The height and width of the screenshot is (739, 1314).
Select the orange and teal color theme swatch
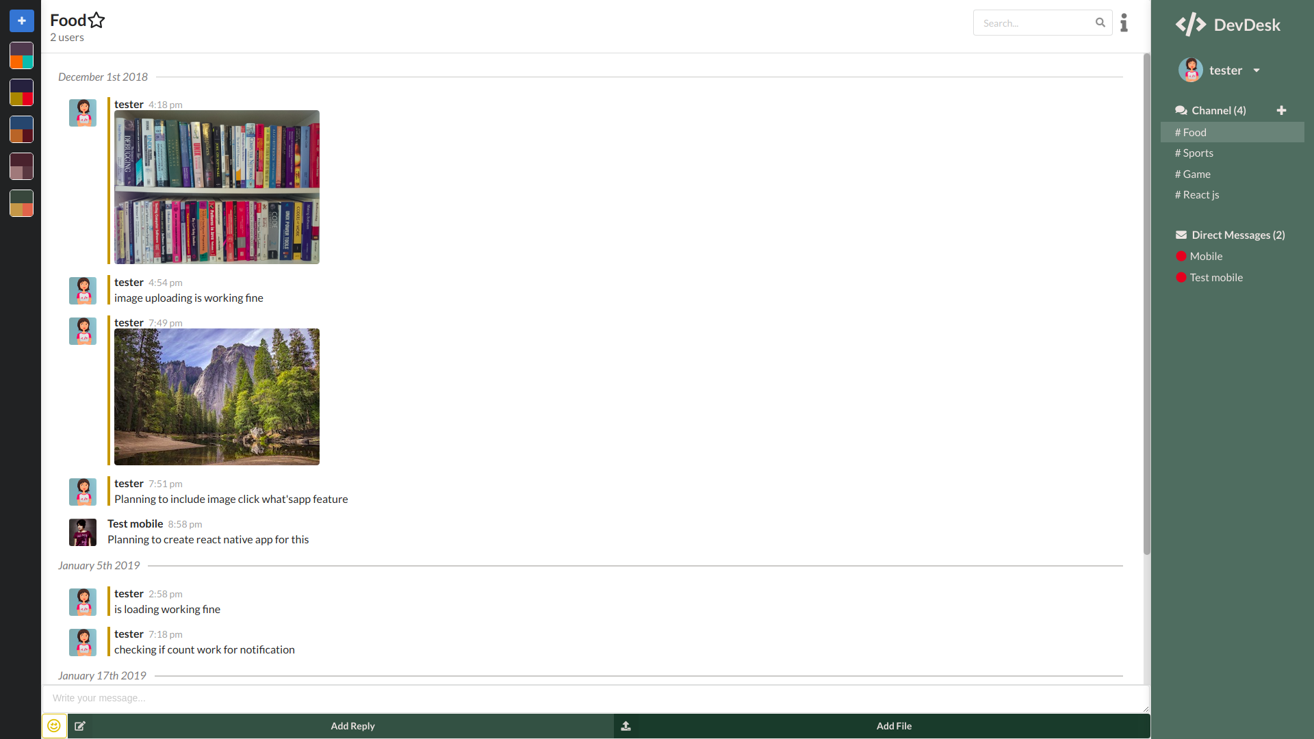(21, 55)
